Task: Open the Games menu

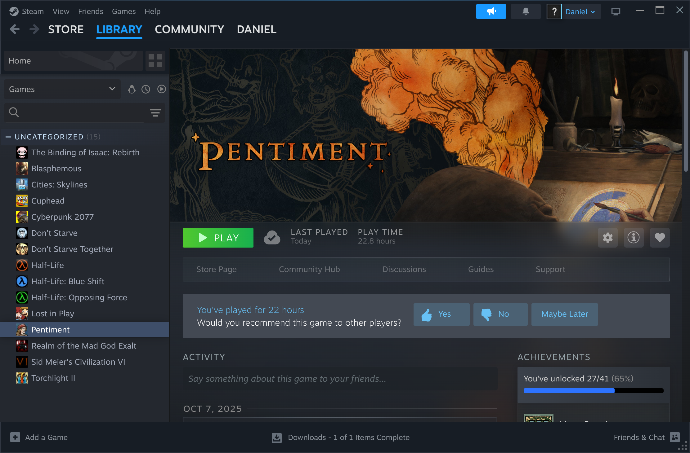Action: coord(124,11)
